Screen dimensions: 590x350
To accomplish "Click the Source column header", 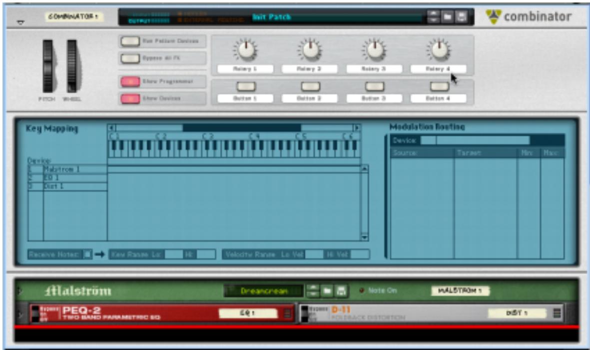I will coord(422,153).
